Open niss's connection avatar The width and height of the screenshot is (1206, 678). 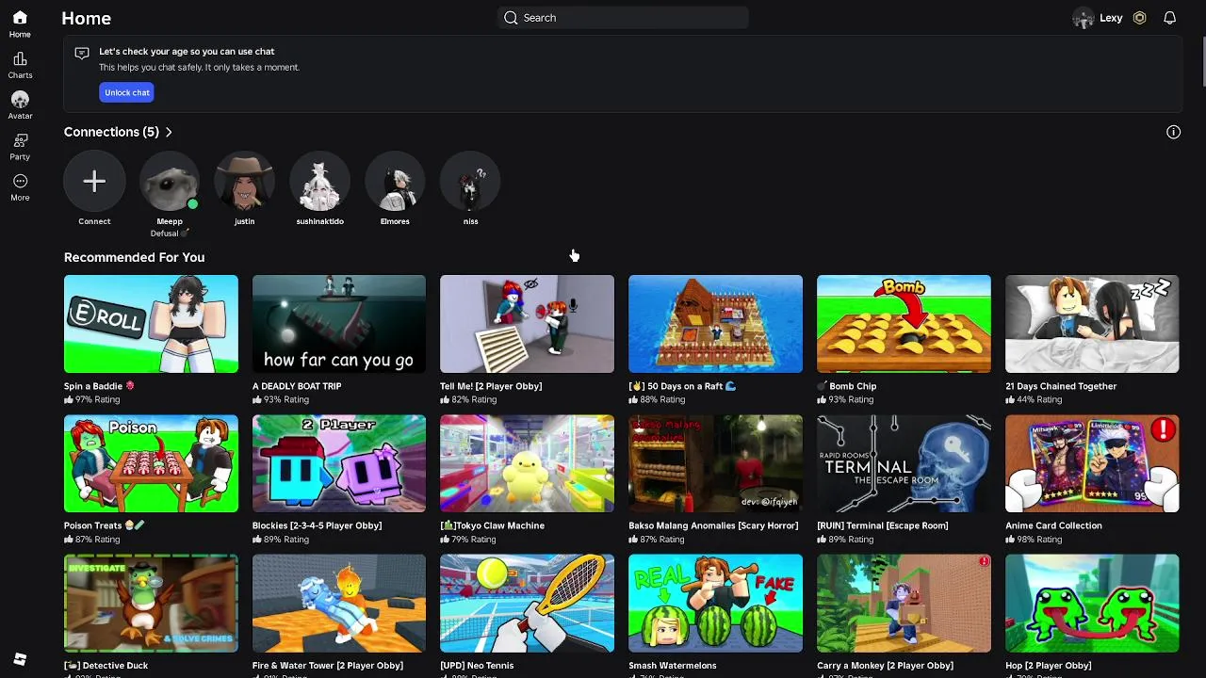click(470, 182)
